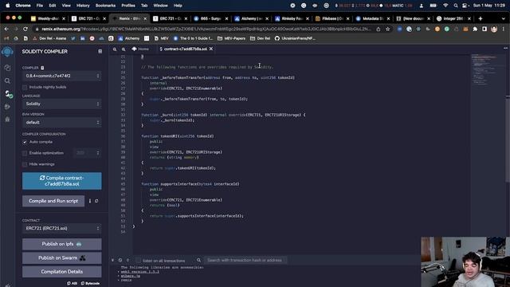The height and width of the screenshot is (287, 510).
Task: Open the Contract ERC721 dropdown
Action: (x=62, y=229)
